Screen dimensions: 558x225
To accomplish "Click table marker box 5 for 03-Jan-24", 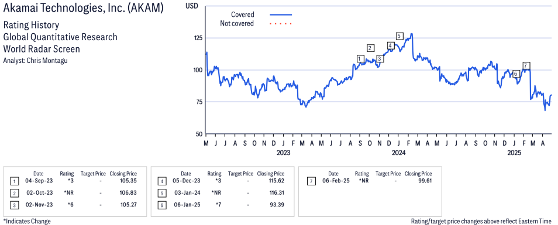I will (162, 193).
